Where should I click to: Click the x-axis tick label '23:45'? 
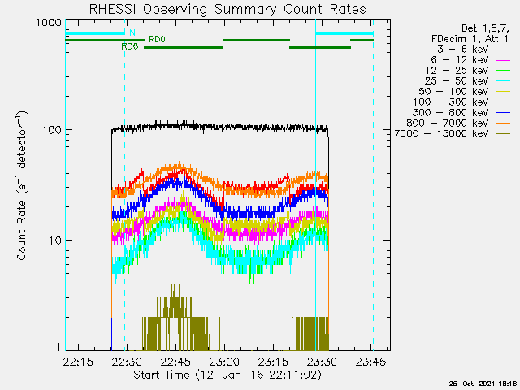[x=370, y=362]
